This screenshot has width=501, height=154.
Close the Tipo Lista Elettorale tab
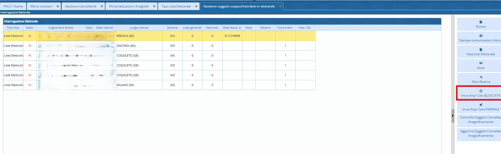(196, 6)
